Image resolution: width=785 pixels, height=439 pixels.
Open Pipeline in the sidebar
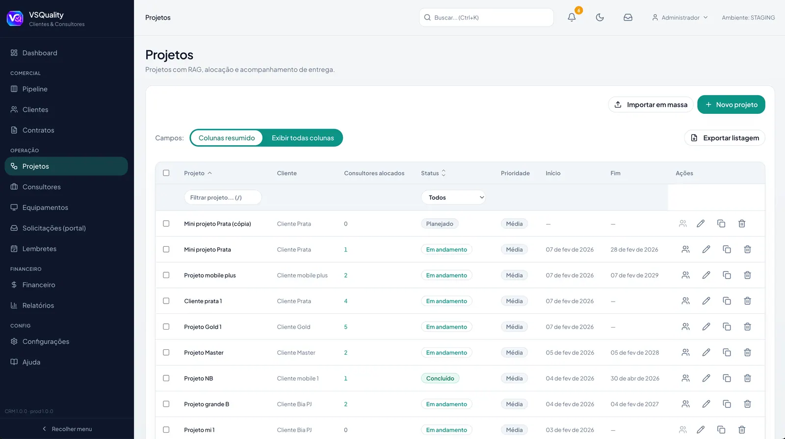click(66, 89)
